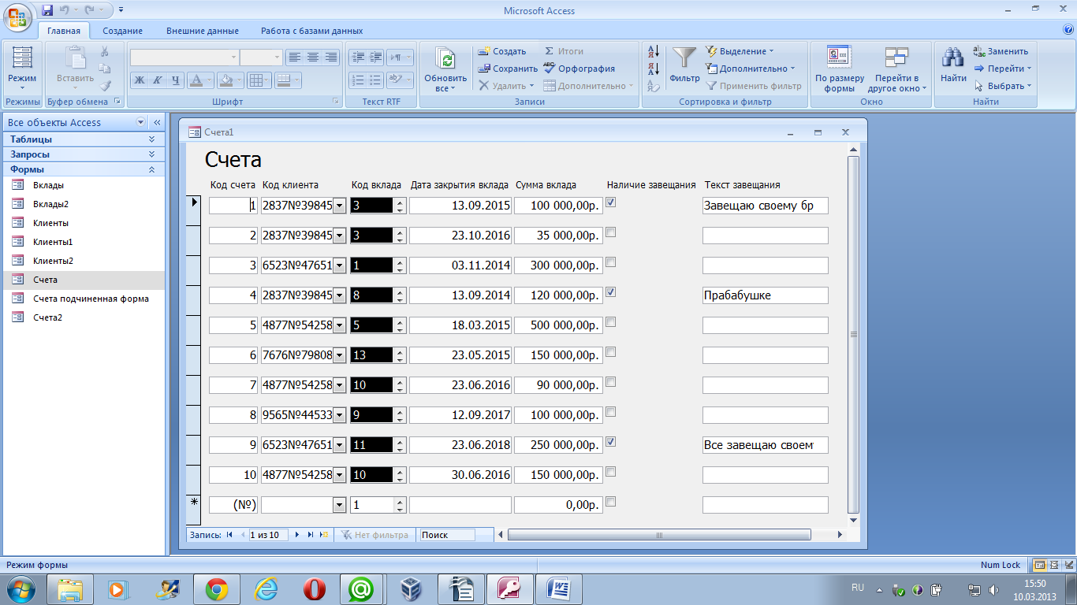Click the Office button logo
Viewport: 1077px width, 605px height.
17,16
